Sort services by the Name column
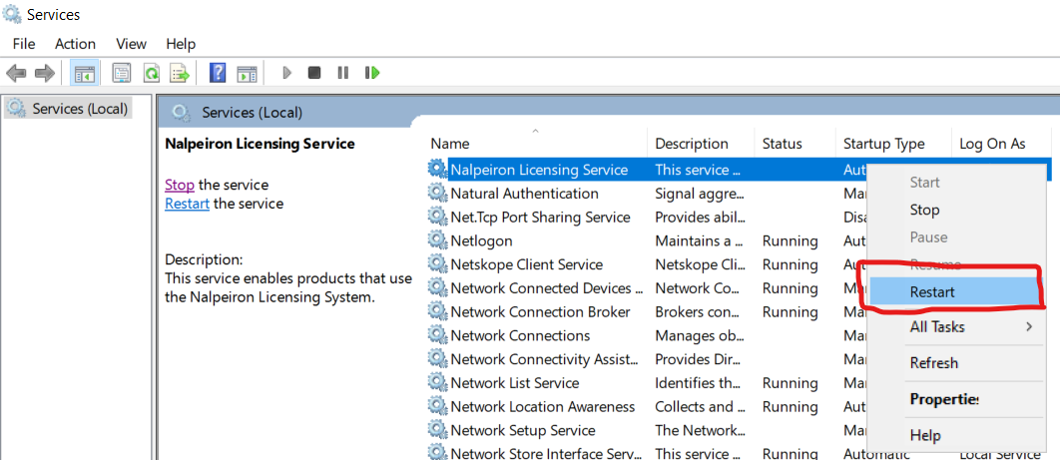Viewport: 1060px width, 460px height. [450, 144]
